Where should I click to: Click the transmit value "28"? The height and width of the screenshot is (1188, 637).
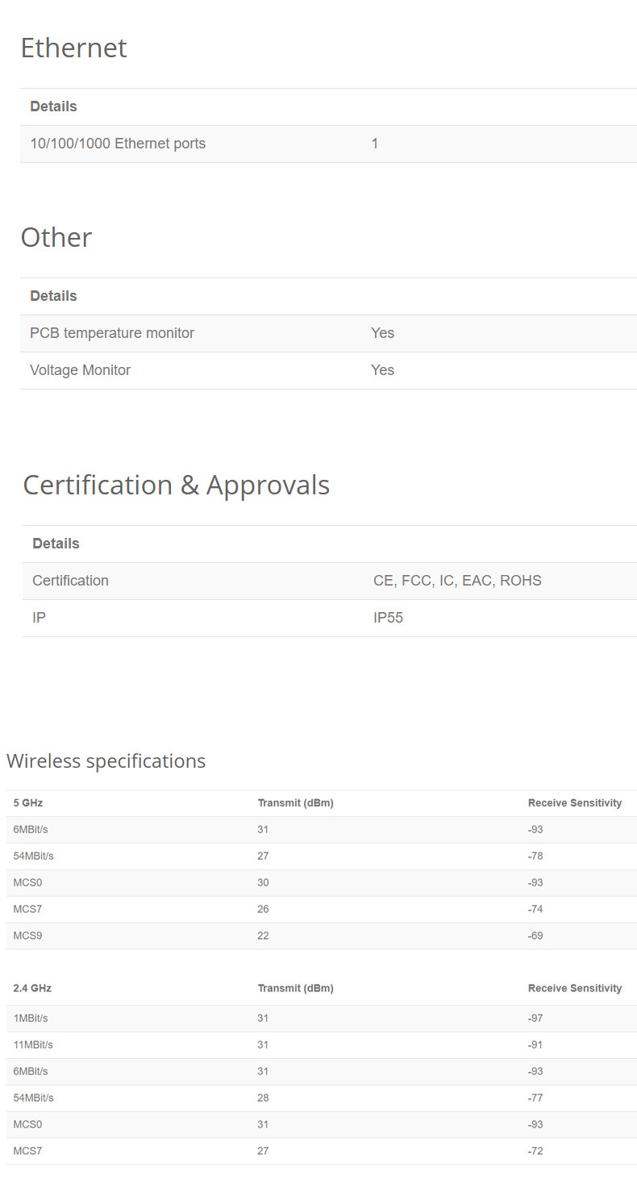tap(263, 1098)
